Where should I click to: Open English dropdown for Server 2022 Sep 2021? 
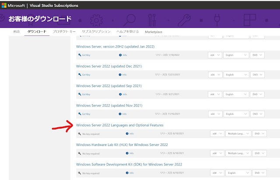pos(236,94)
